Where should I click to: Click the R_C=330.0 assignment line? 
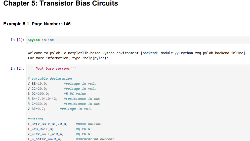tap(64, 104)
